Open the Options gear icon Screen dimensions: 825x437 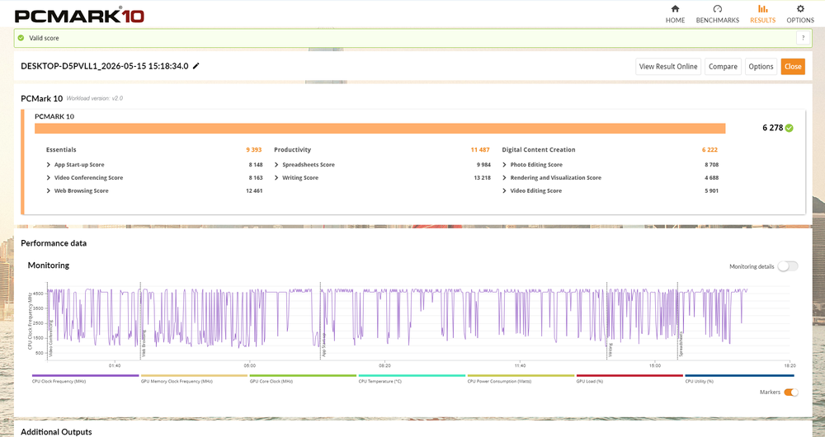[800, 8]
